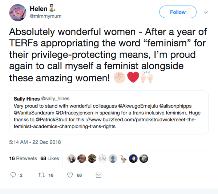
Task: Click the goose avatar among likers
Action: click(x=124, y=159)
